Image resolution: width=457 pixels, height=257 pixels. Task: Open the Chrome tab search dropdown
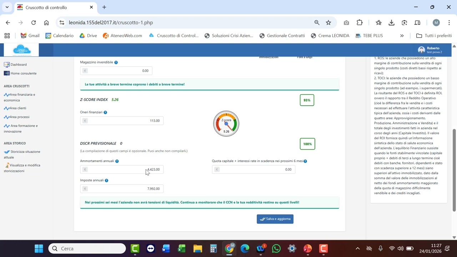pyautogui.click(x=7, y=7)
